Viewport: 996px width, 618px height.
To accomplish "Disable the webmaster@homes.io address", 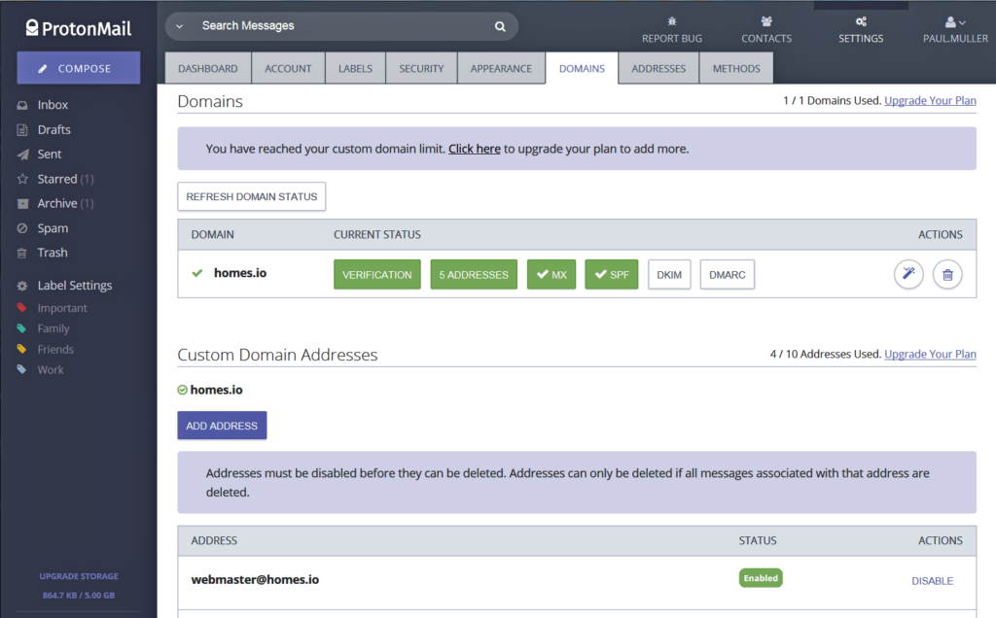I will 932,581.
